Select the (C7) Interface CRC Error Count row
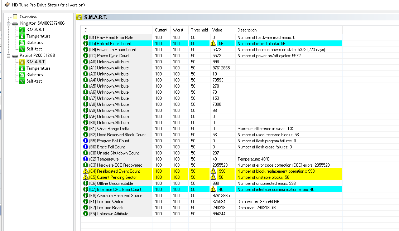 [212, 189]
